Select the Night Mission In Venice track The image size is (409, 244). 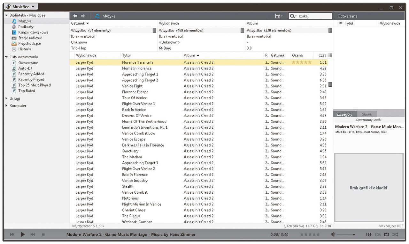point(198,204)
